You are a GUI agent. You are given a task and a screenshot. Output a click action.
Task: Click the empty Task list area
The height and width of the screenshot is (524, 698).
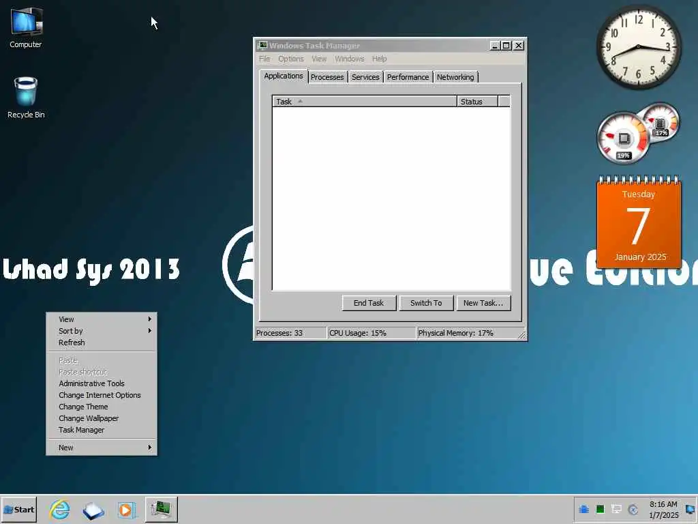(391, 199)
